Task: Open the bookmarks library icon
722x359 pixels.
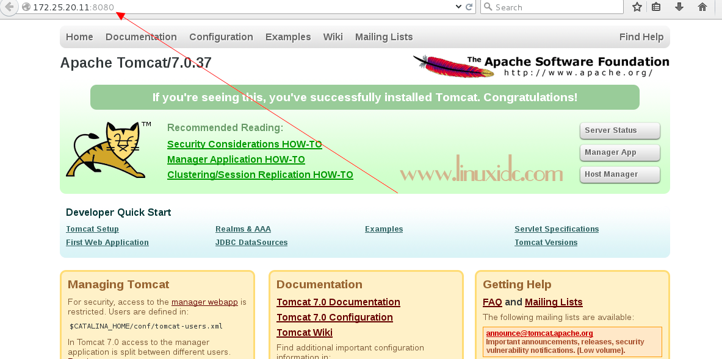Action: [x=656, y=7]
